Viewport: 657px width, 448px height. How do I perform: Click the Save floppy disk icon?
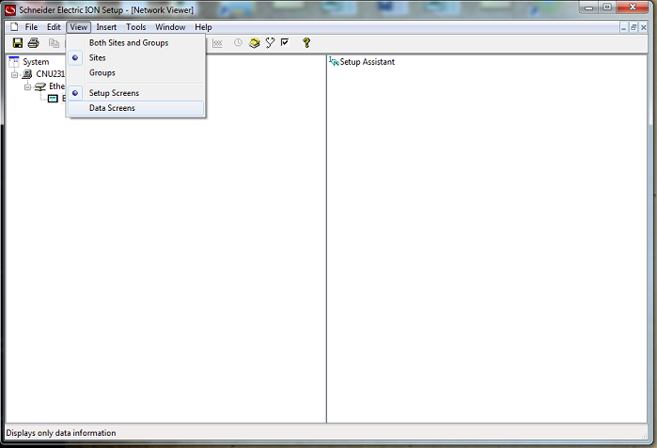coord(18,42)
